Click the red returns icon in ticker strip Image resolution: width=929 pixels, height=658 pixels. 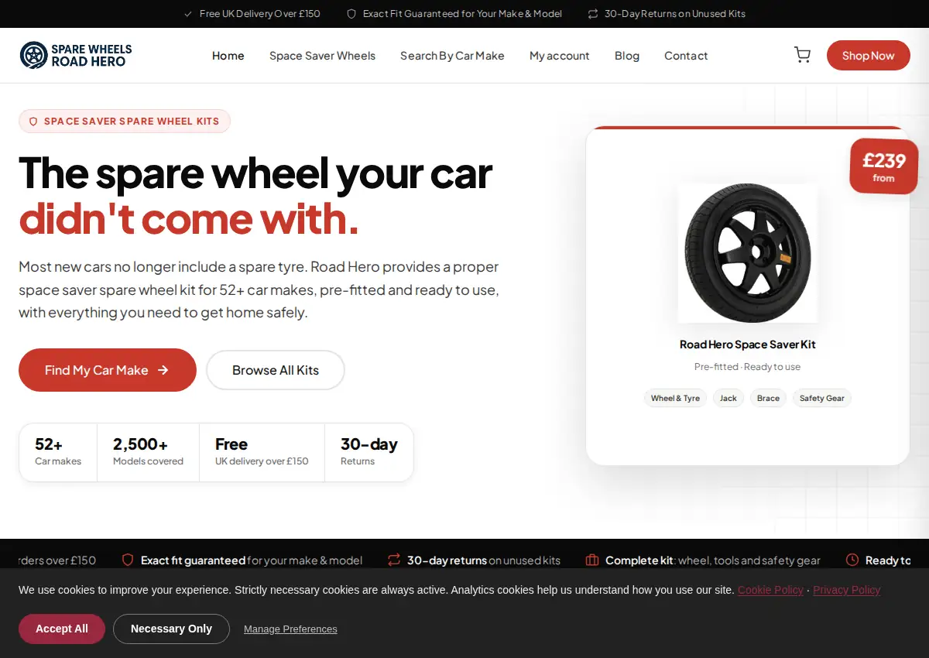pyautogui.click(x=394, y=560)
